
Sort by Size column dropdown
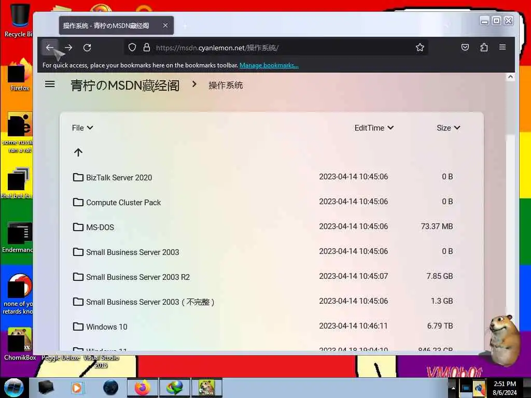coord(449,128)
